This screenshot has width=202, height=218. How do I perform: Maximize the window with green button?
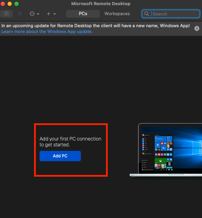click(x=17, y=4)
